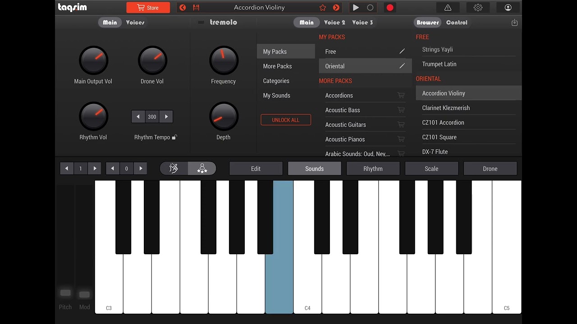Viewport: 577px width, 324px height.
Task: Start recording with red record button
Action: (x=390, y=8)
